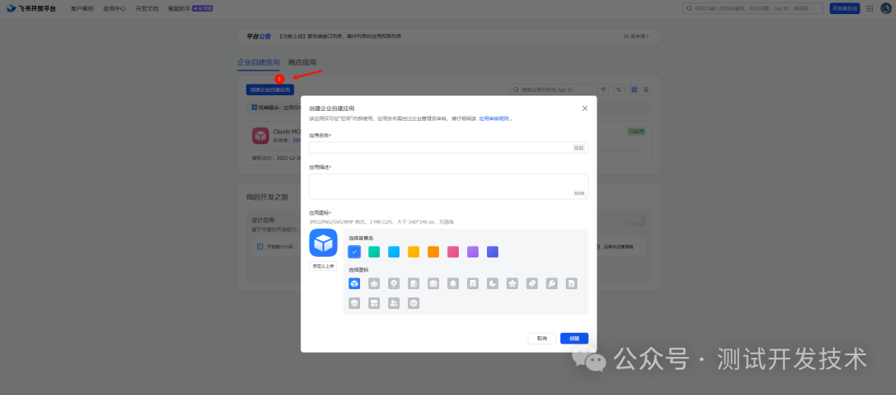Screen dimensions: 896x395
Task: Switch to list view in app list
Action: click(646, 89)
